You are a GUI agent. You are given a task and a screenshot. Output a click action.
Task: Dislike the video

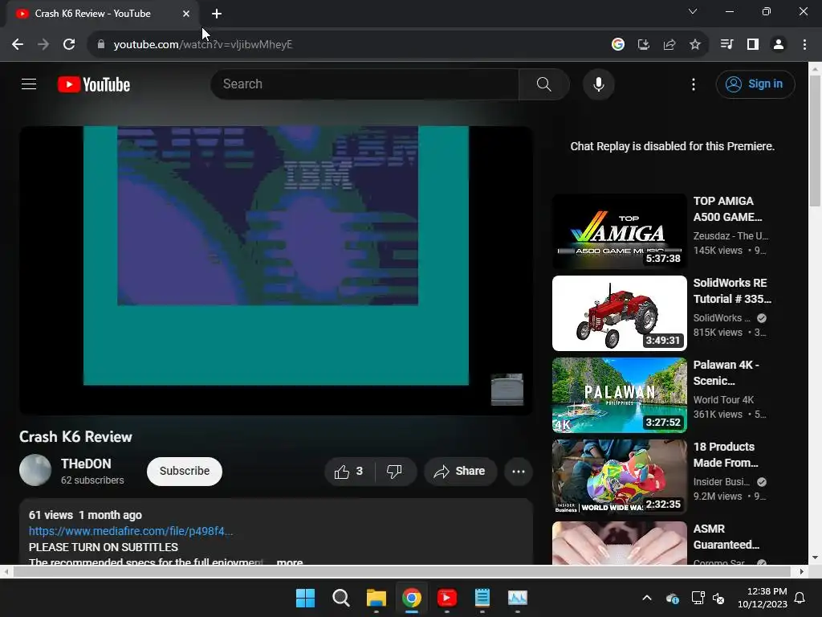pyautogui.click(x=394, y=471)
